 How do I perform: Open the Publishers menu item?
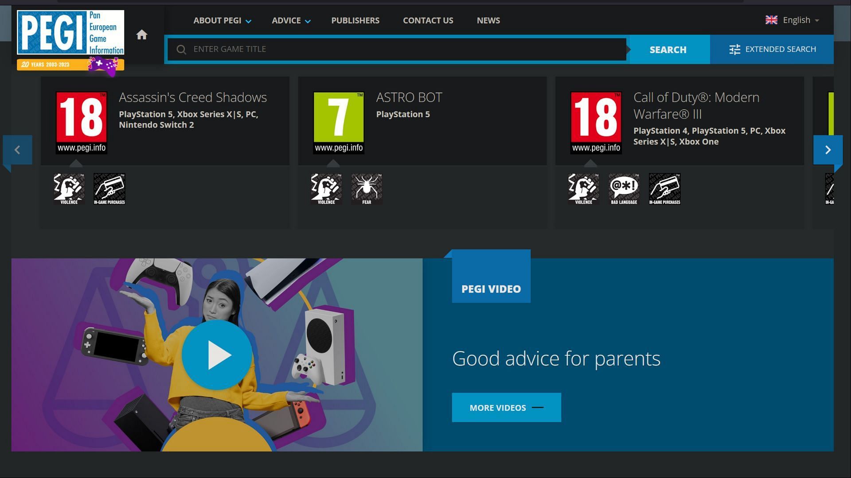[x=355, y=20]
